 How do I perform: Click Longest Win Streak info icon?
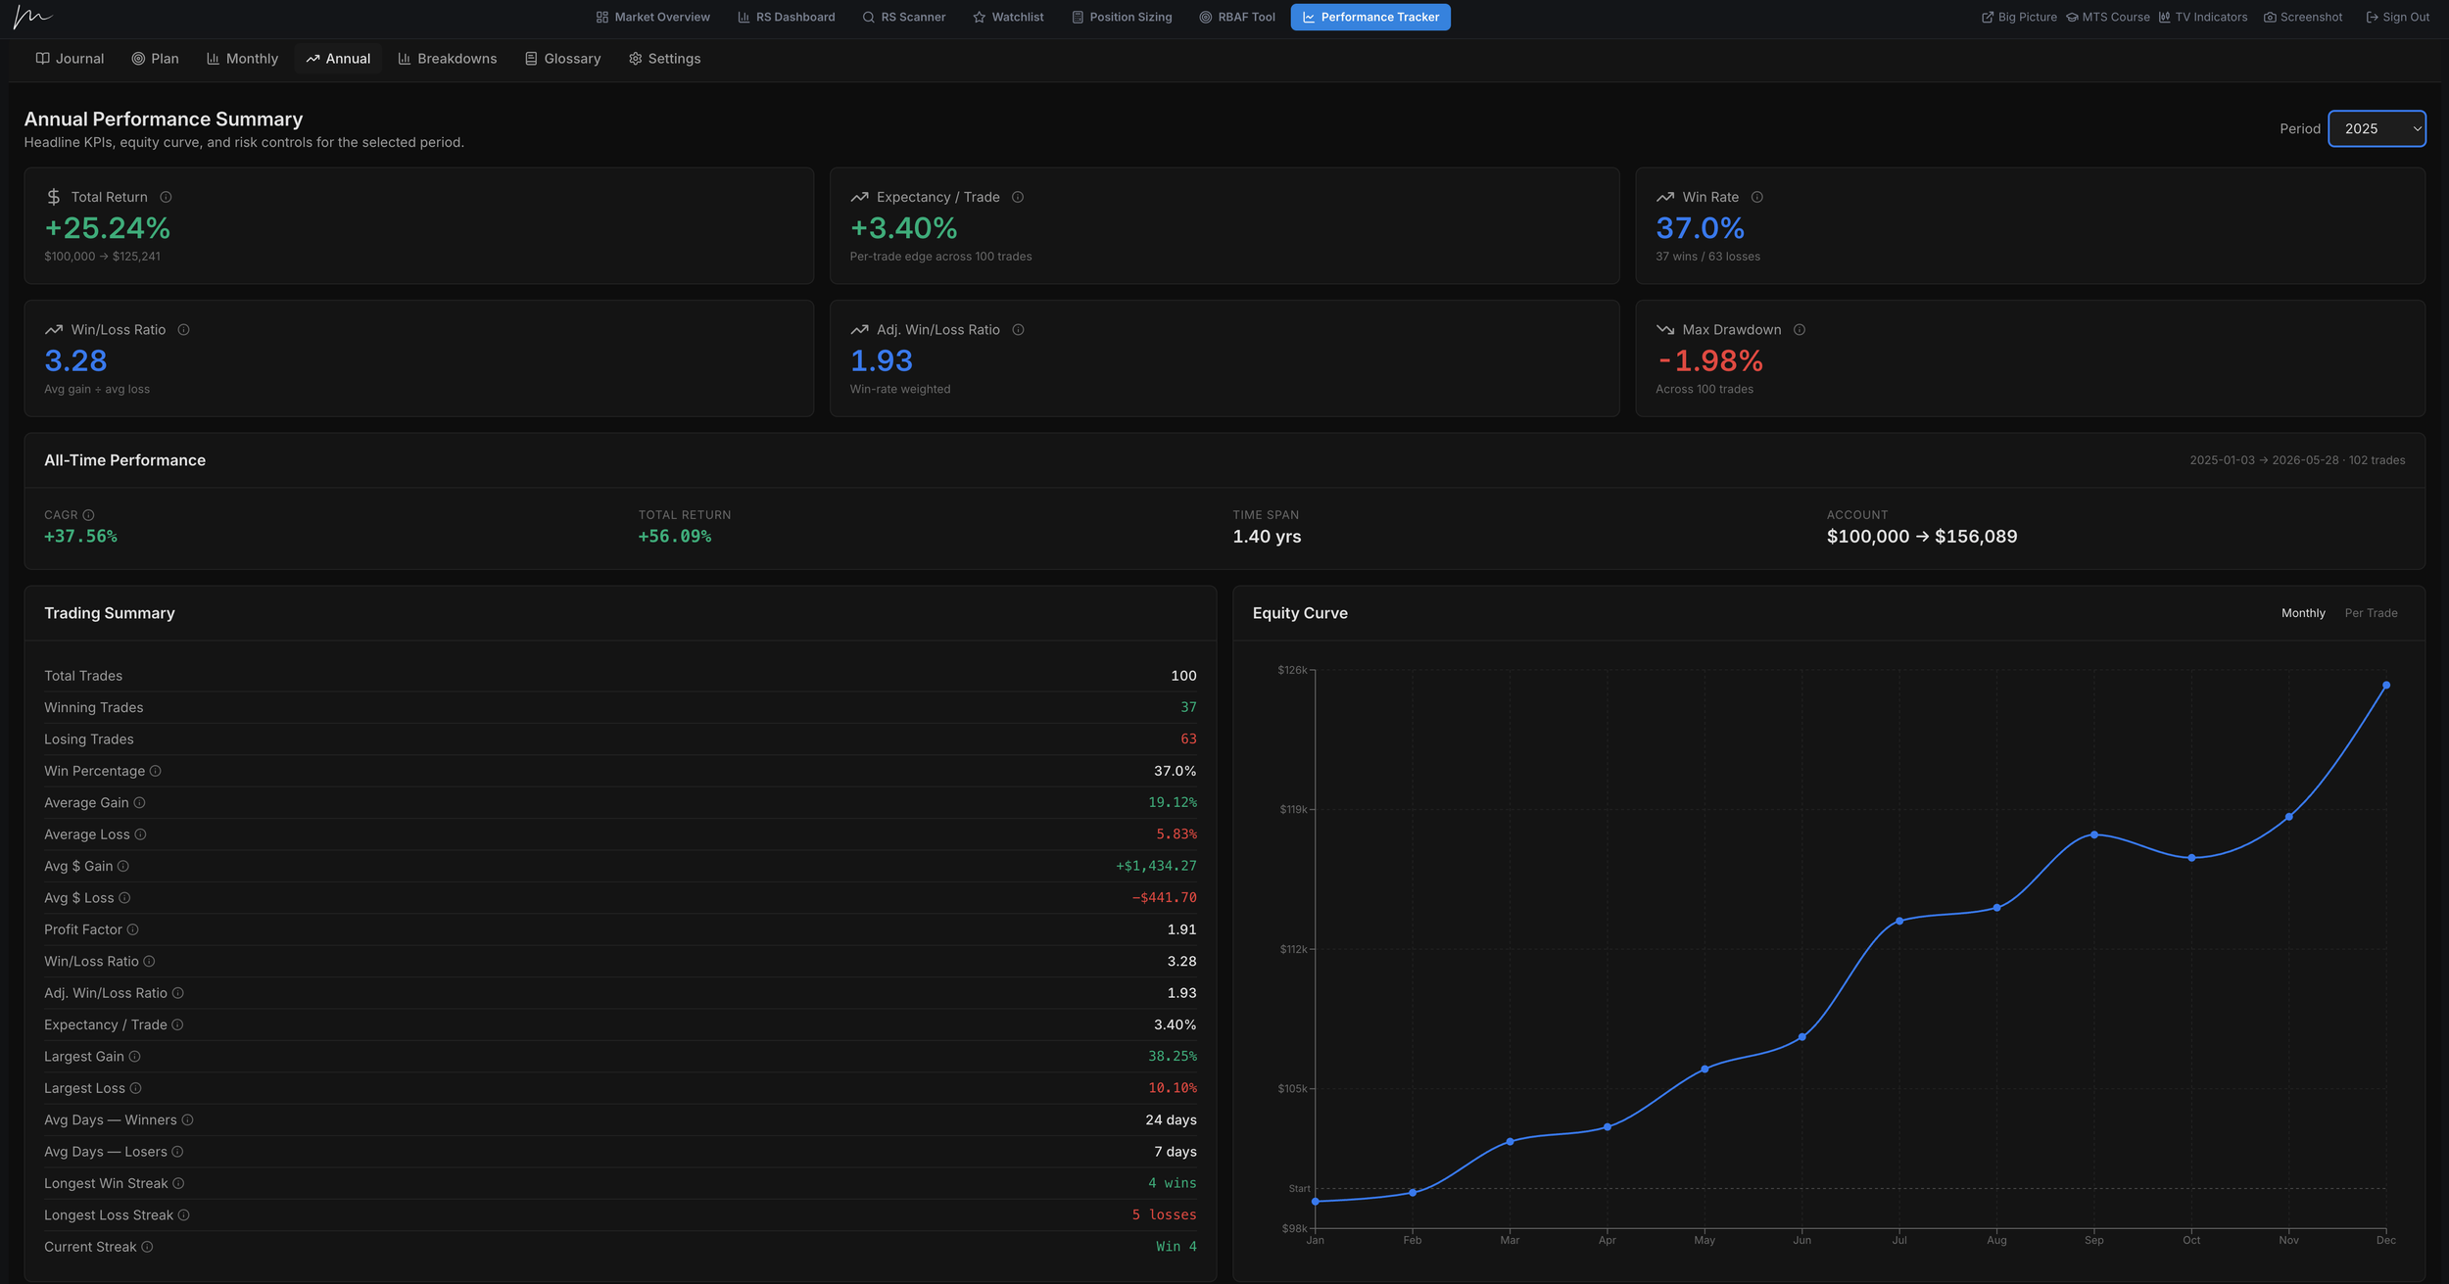pos(178,1183)
